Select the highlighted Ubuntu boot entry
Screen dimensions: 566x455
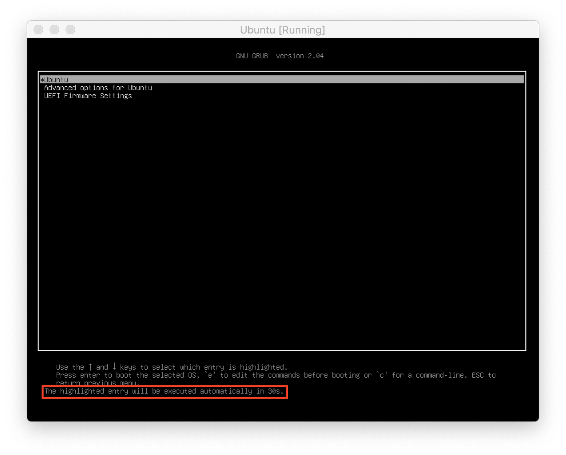[x=282, y=79]
